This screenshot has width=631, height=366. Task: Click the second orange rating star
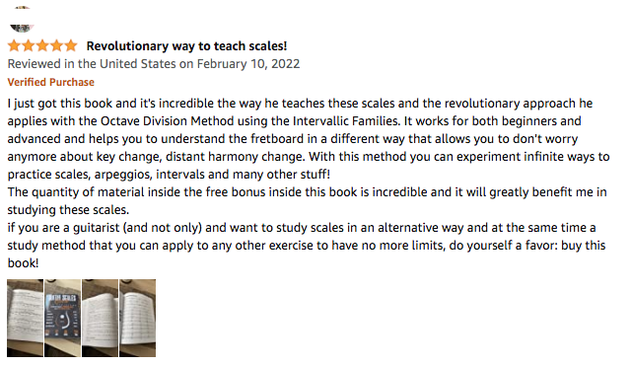29,45
